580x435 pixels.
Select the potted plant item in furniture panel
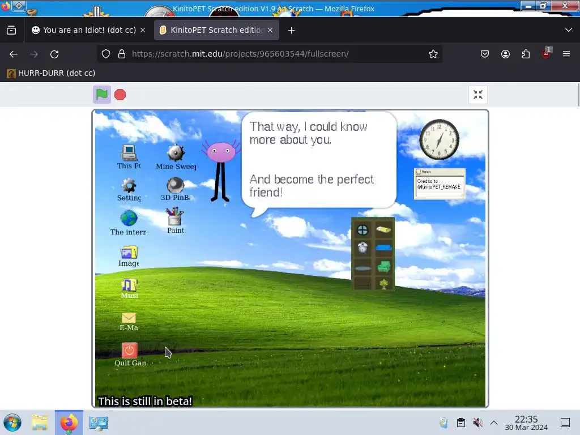coord(383,284)
